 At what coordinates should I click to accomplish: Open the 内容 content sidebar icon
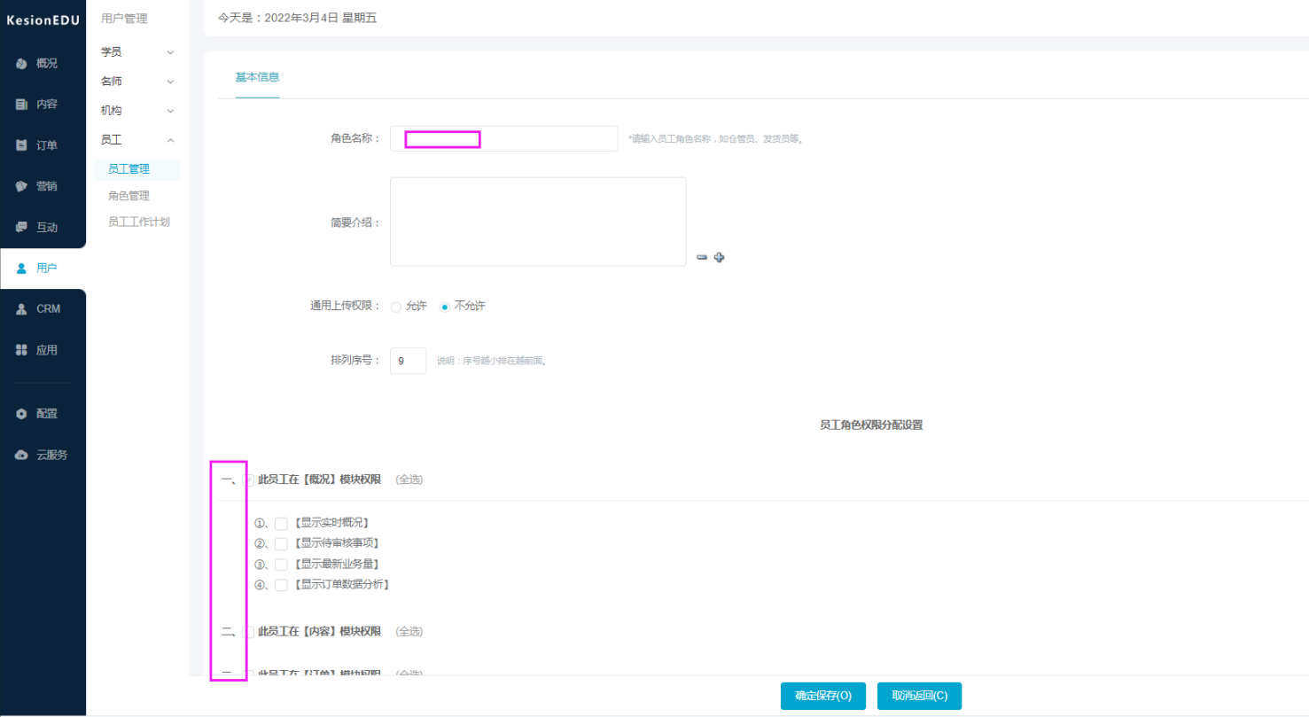[x=21, y=104]
